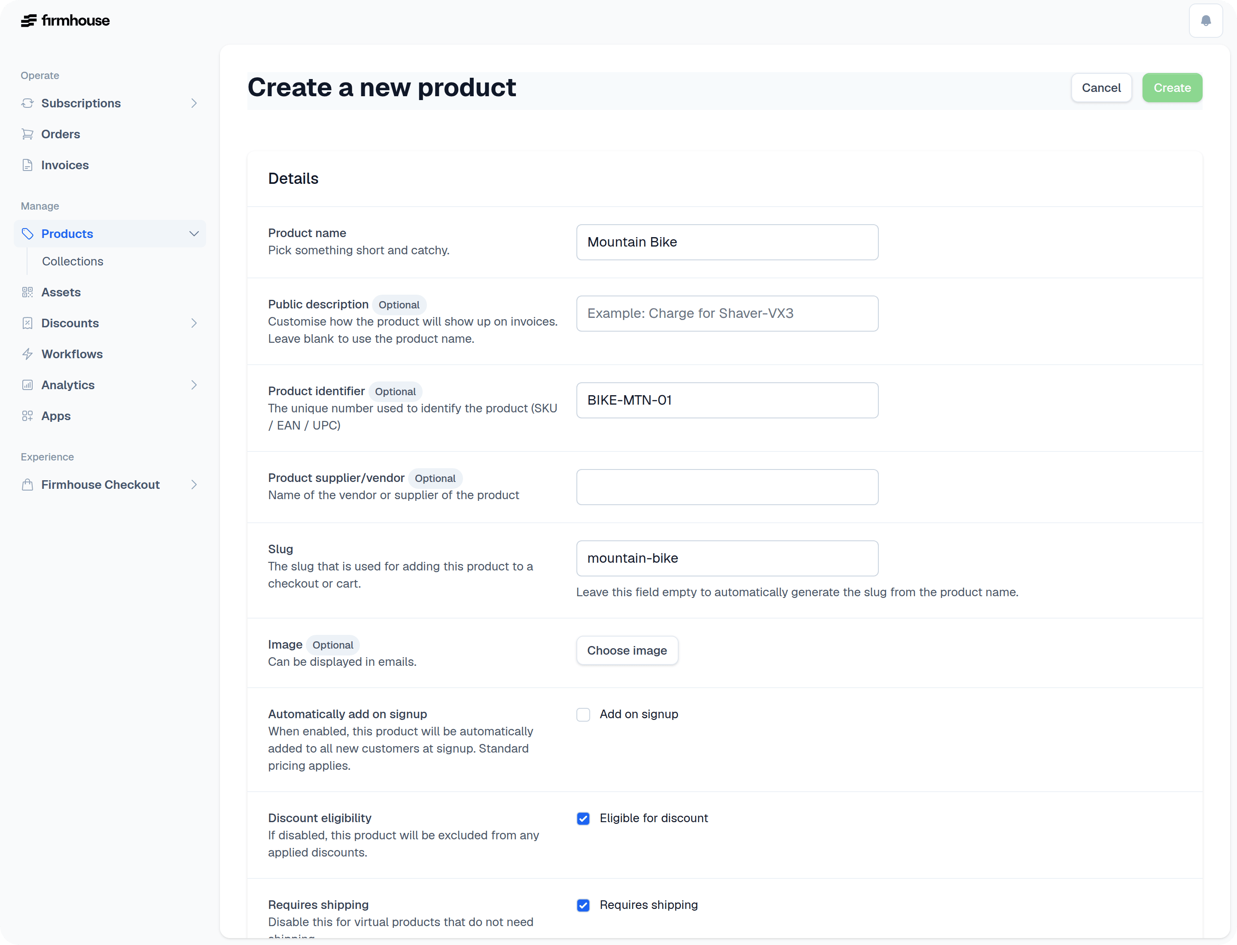The height and width of the screenshot is (945, 1237).
Task: Click the Products tag icon
Action: click(x=27, y=233)
